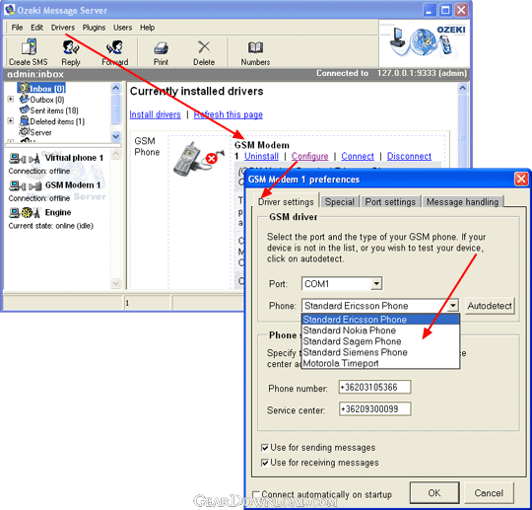Choose Motorola Timeport from list
The width and height of the screenshot is (532, 510).
pyautogui.click(x=380, y=363)
